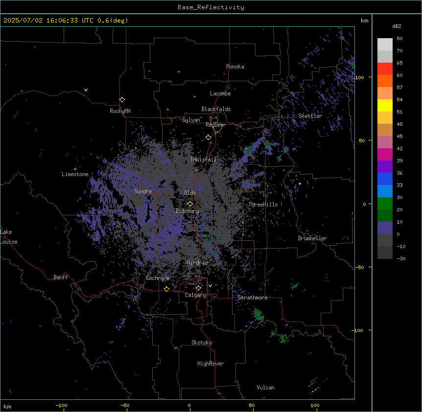The height and width of the screenshot is (412, 422).
Task: Pick the dark green 10-20 dBZ swatch
Action: point(385,216)
